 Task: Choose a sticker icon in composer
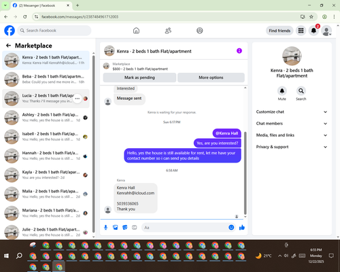(125, 227)
